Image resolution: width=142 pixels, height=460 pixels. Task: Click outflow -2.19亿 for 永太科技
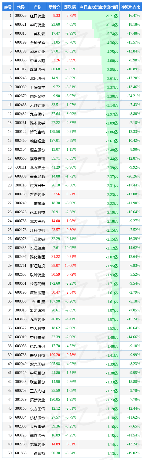pyautogui.click(x=112, y=212)
